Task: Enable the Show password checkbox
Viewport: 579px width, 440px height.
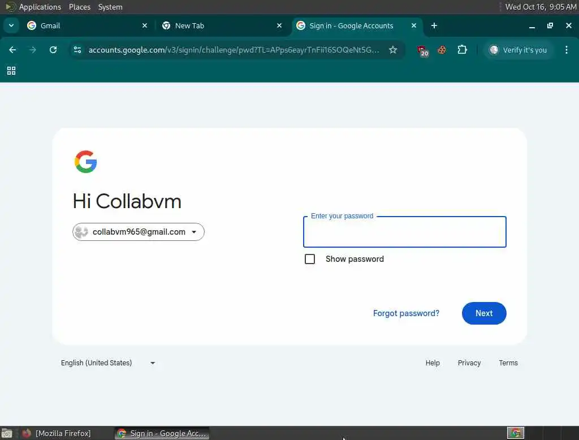Action: coord(310,259)
